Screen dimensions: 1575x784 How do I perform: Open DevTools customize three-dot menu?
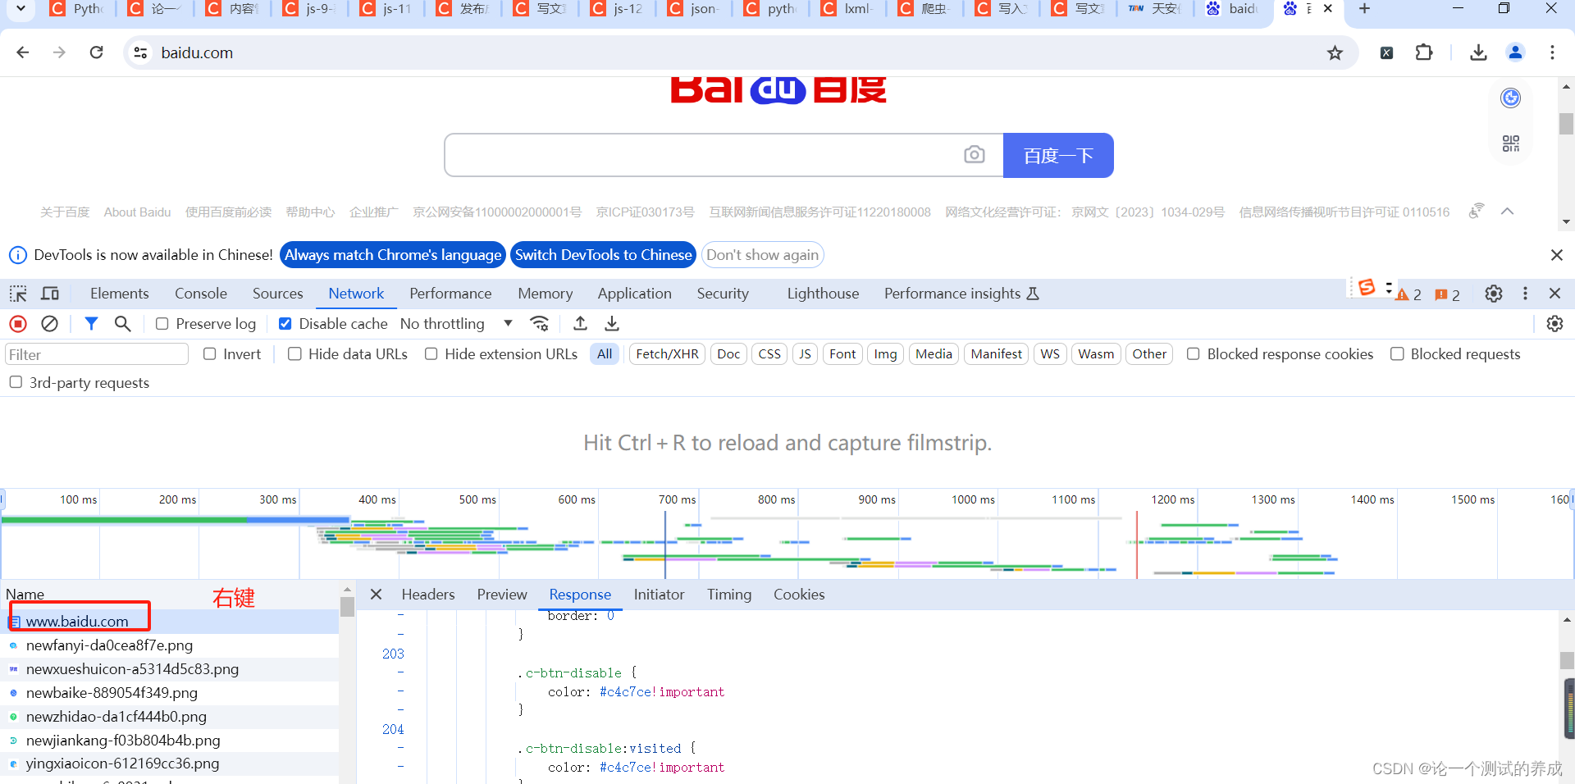(1525, 294)
